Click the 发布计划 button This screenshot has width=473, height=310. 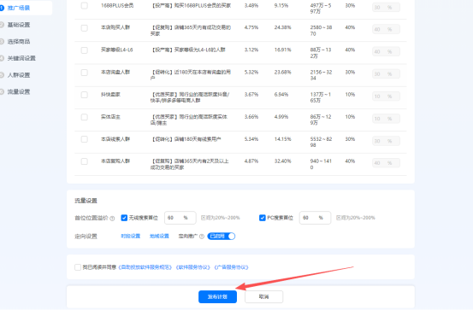[x=217, y=296]
